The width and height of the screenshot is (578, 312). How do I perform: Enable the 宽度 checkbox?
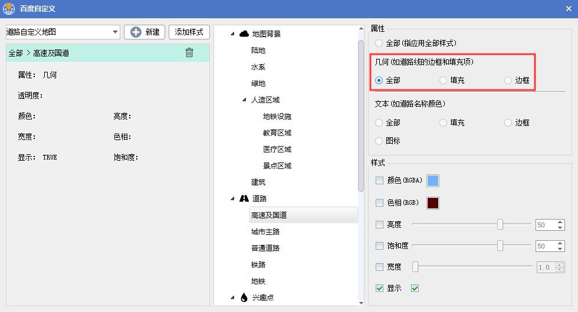[x=379, y=267]
